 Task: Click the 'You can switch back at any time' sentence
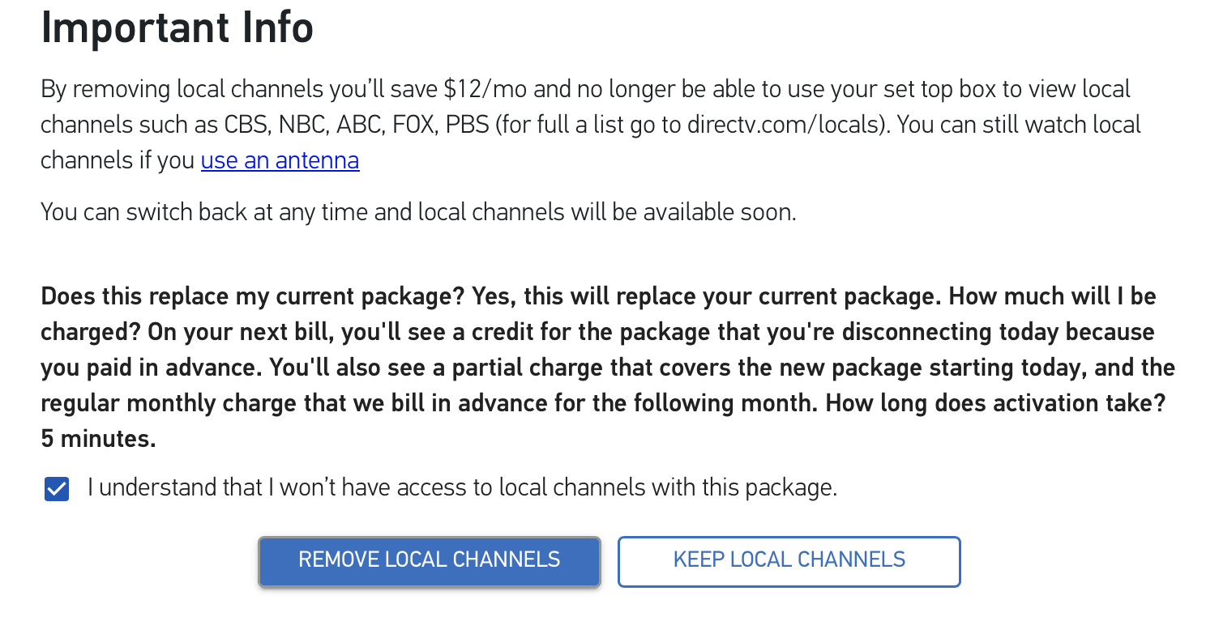(x=418, y=212)
